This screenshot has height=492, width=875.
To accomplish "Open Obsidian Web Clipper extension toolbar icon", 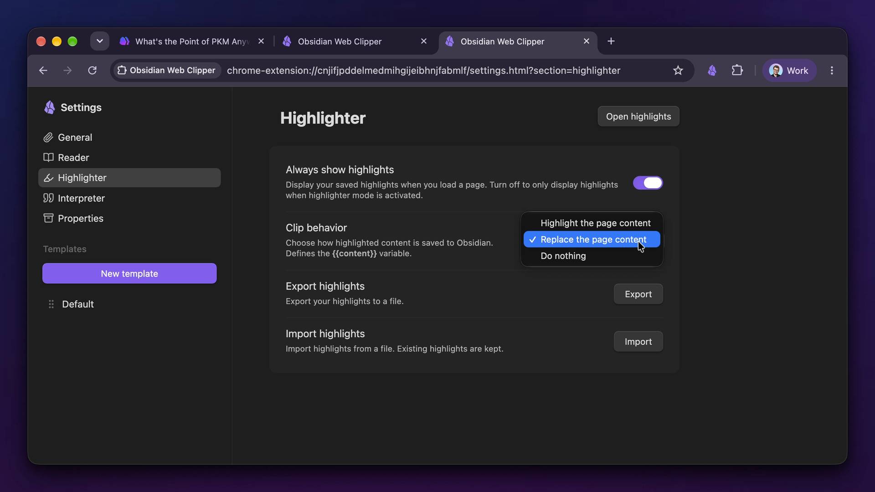I will pyautogui.click(x=712, y=71).
